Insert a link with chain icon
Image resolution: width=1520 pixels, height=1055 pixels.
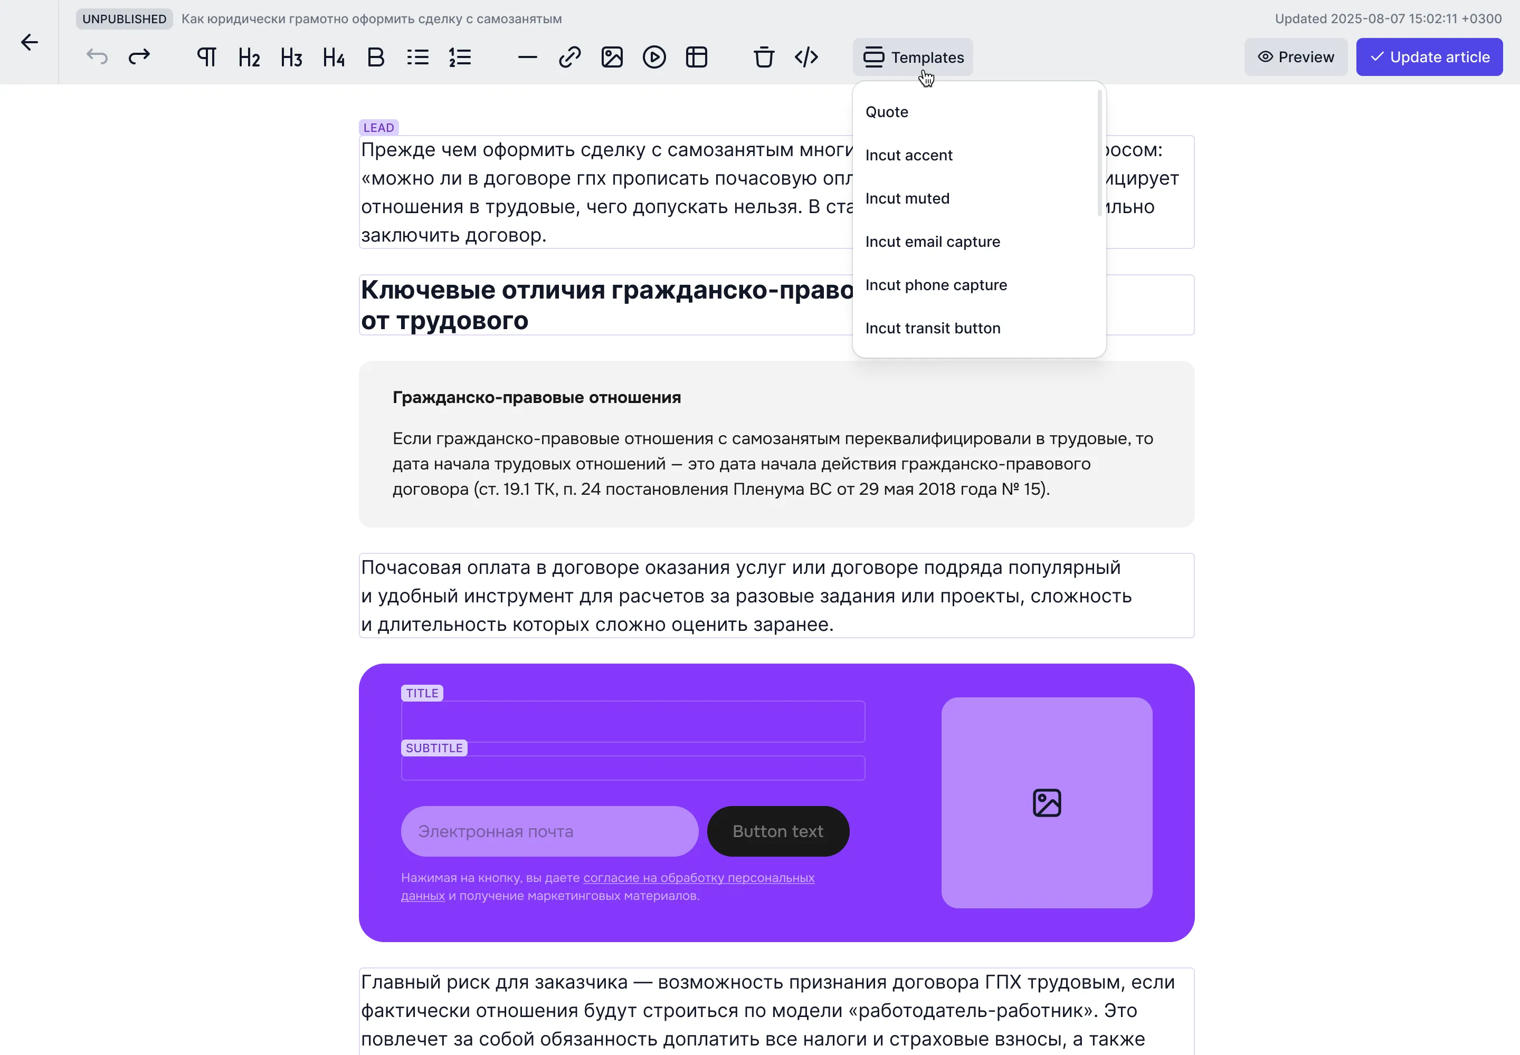click(569, 57)
